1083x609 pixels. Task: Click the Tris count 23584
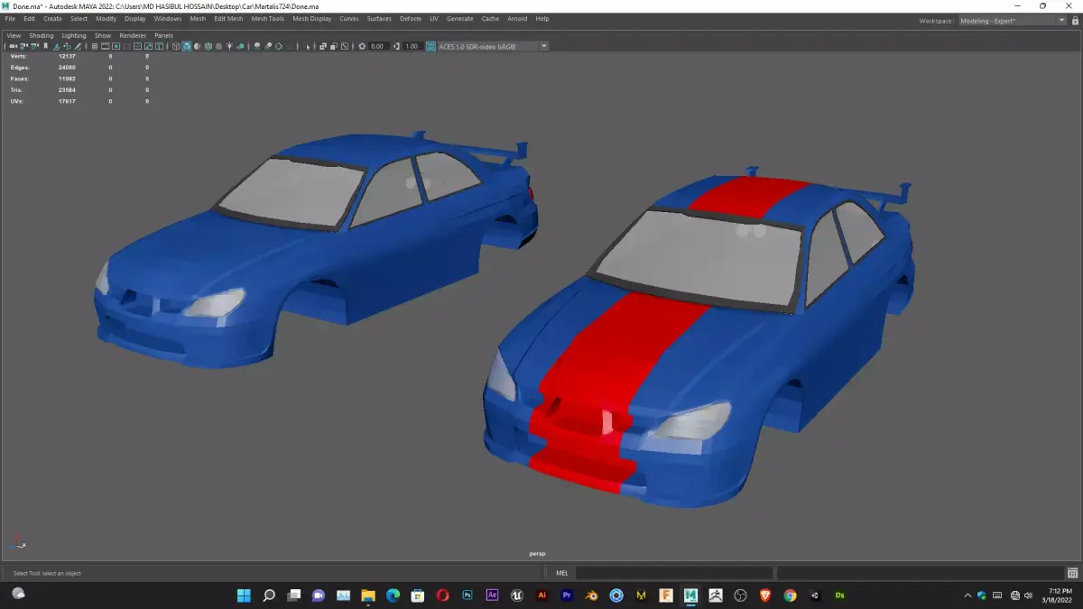tap(66, 90)
